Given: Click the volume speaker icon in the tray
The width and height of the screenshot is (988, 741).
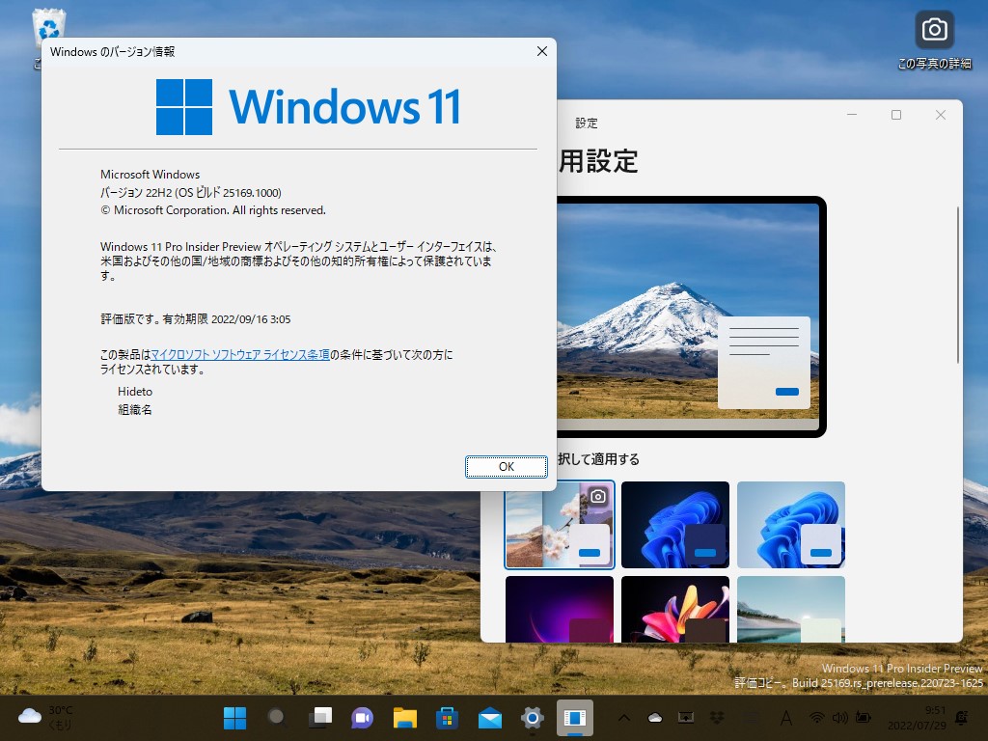Looking at the screenshot, I should pyautogui.click(x=837, y=718).
